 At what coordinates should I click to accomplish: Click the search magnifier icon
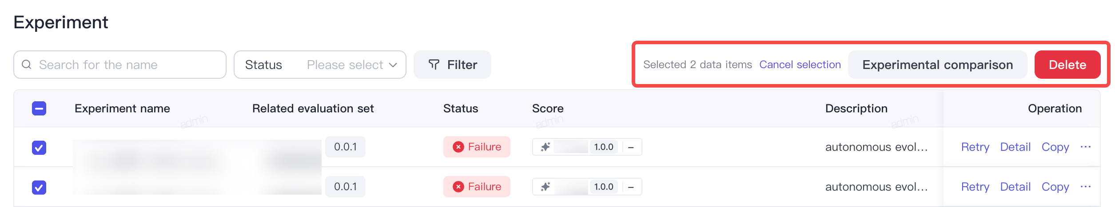click(x=27, y=65)
